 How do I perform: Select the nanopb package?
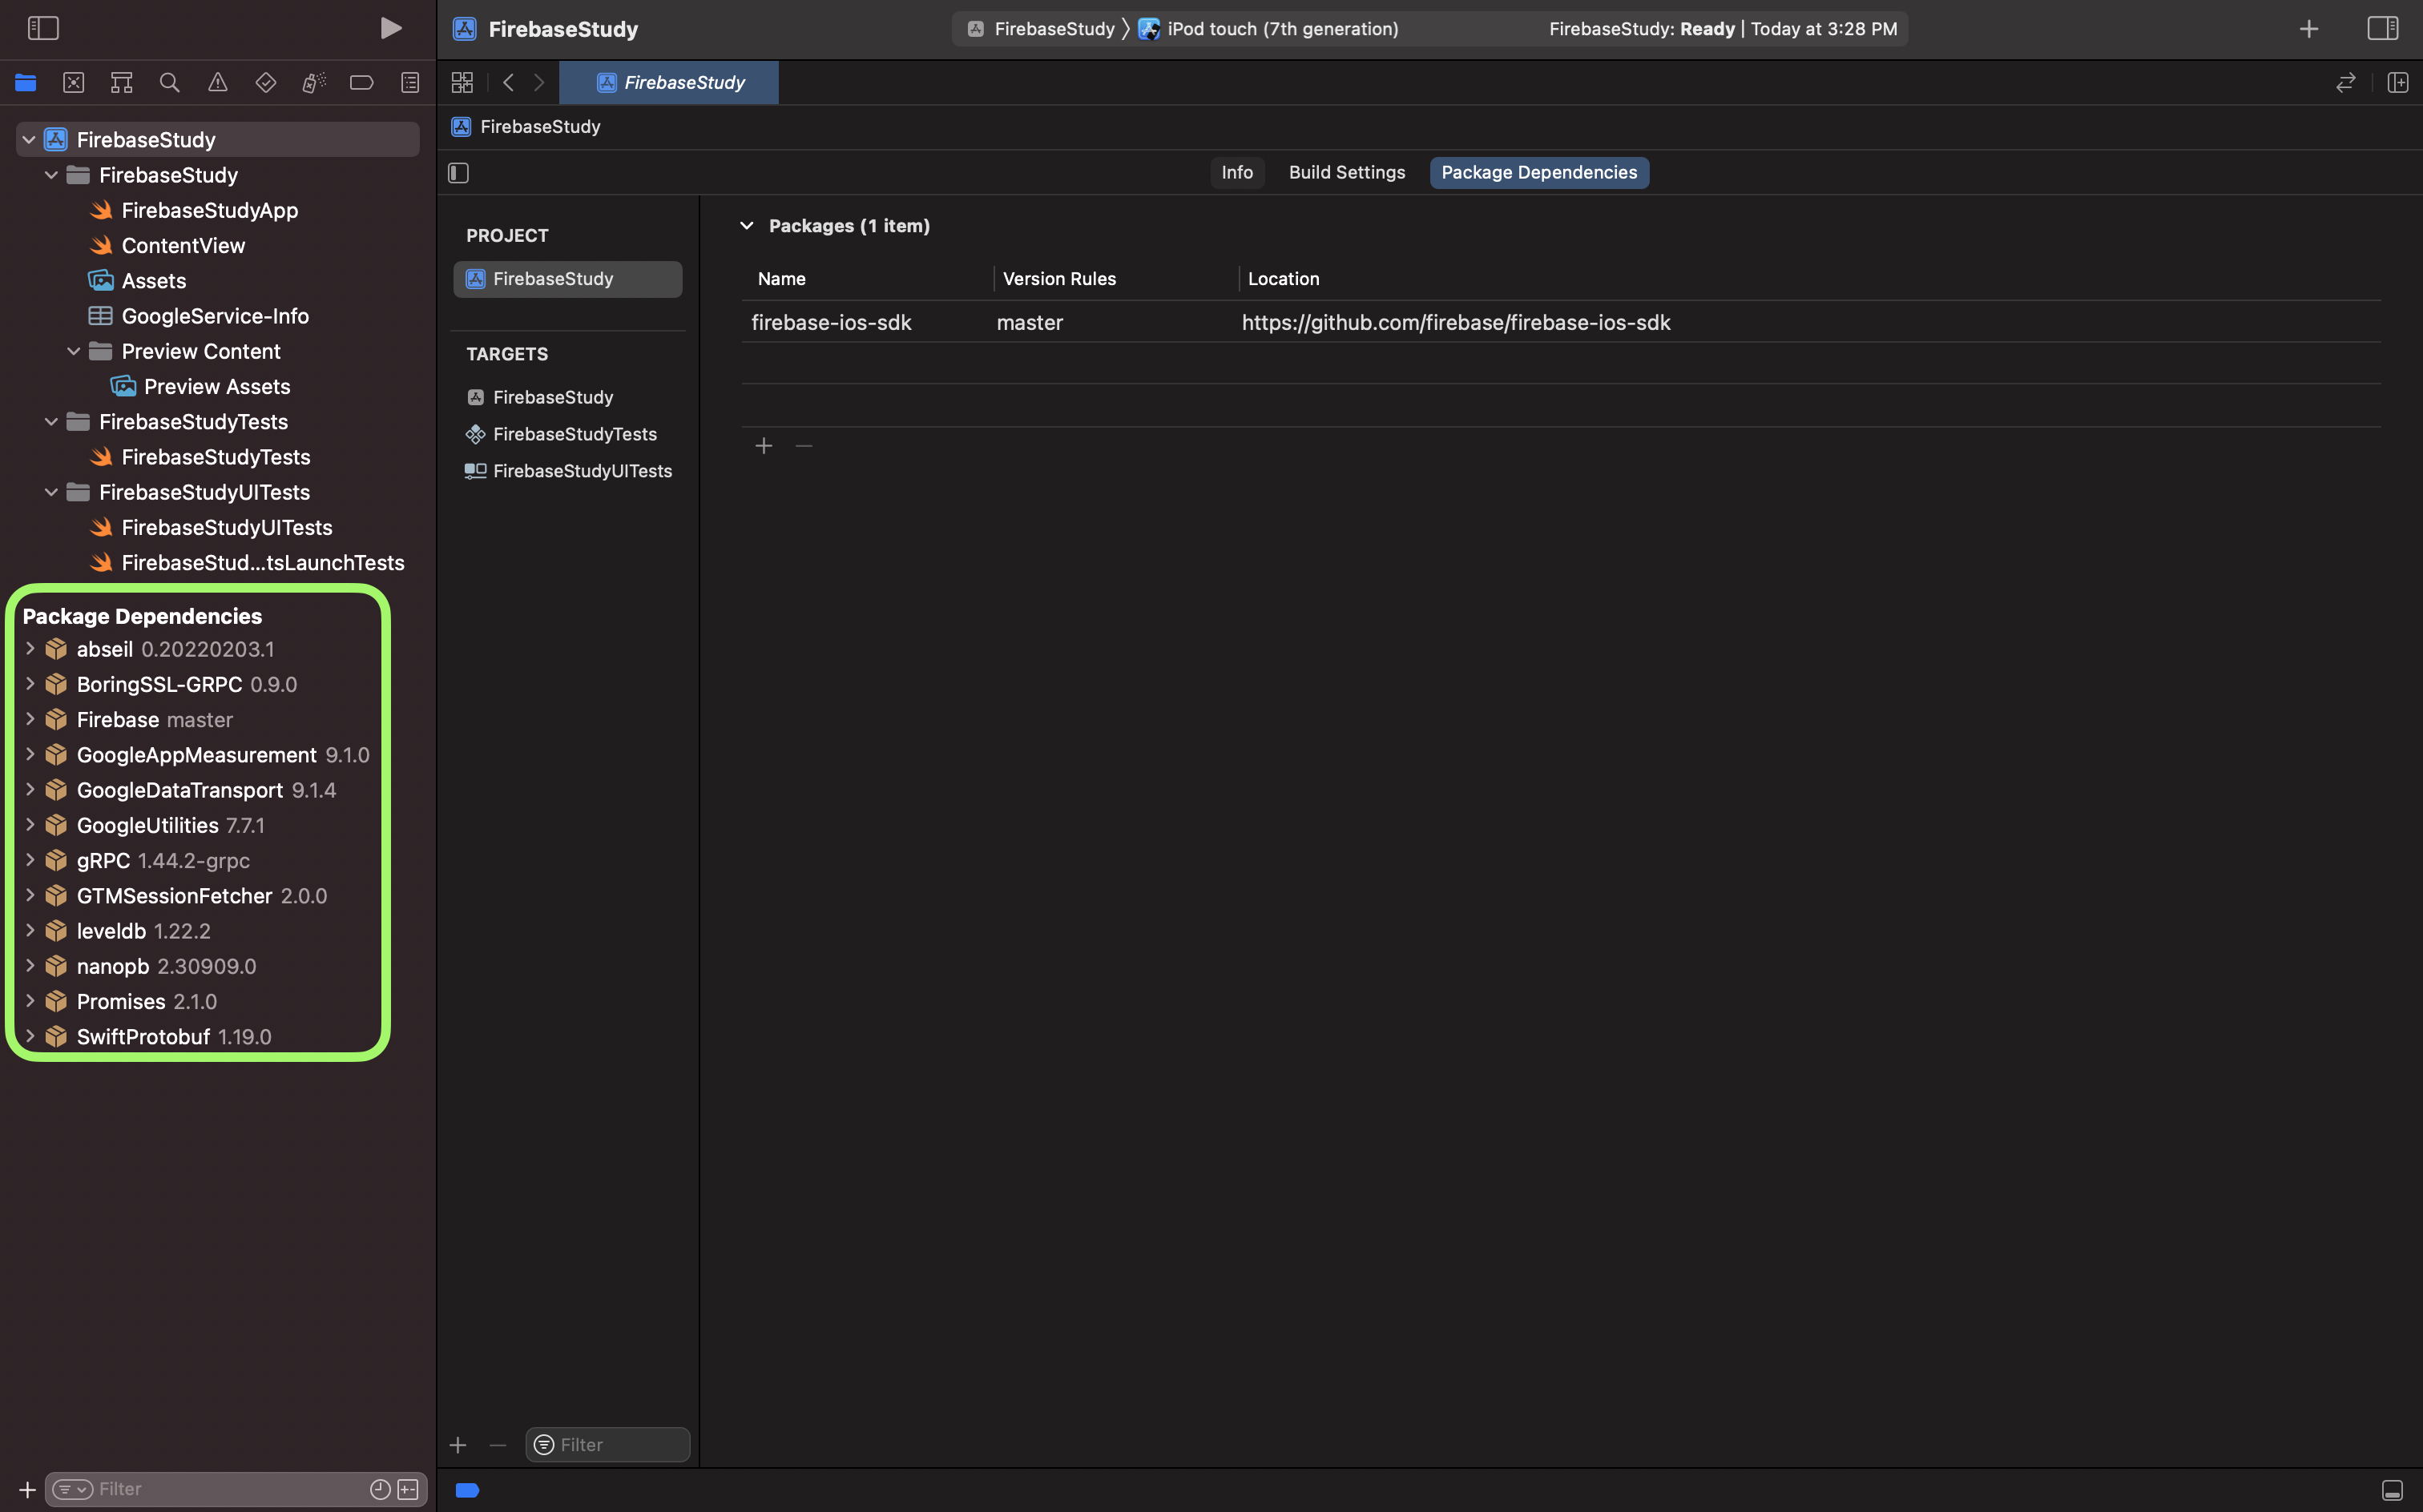pyautogui.click(x=166, y=966)
